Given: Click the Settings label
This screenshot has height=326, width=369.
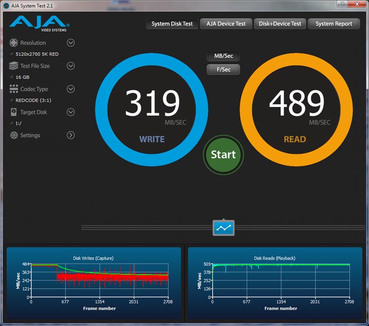Looking at the screenshot, I should [x=30, y=135].
